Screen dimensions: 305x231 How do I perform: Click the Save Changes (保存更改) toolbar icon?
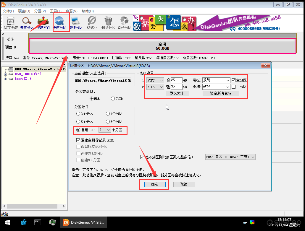click(x=11, y=23)
